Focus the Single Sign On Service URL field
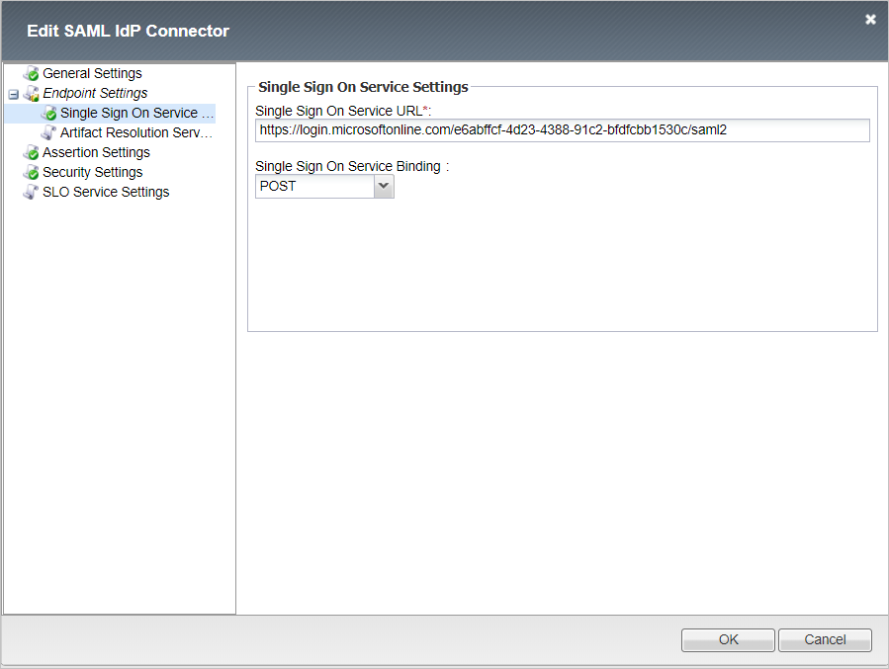 pos(562,130)
